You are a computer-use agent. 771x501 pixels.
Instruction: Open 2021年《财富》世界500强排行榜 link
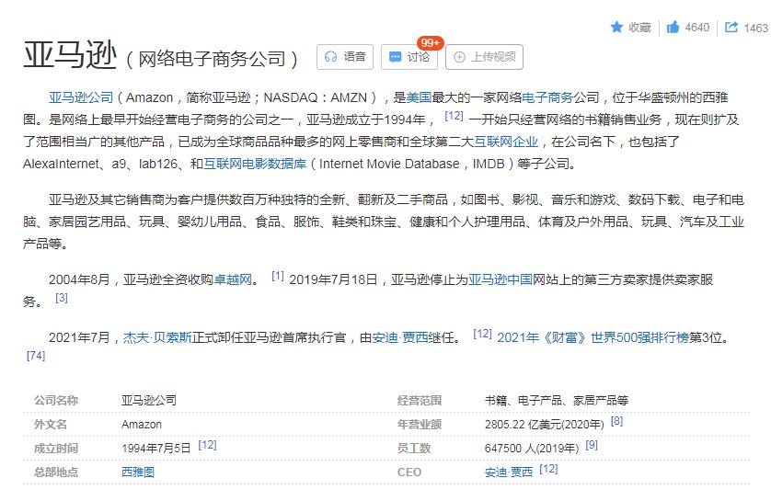click(593, 337)
